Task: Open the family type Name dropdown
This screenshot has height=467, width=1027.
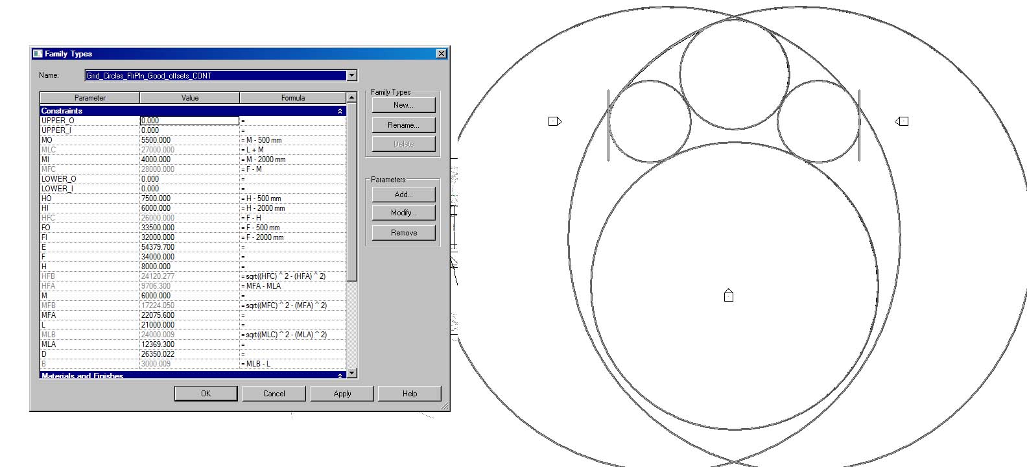Action: pyautogui.click(x=351, y=75)
